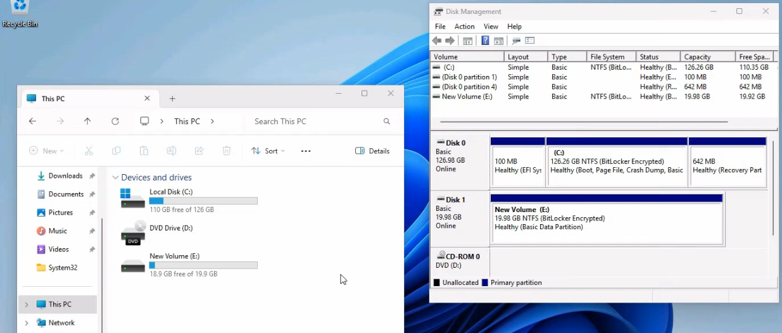The image size is (782, 333).
Task: Click File Explorer back arrow
Action: coord(33,121)
